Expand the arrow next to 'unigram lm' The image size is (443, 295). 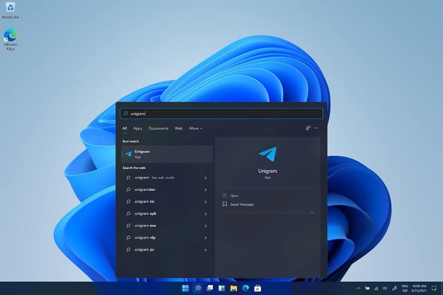point(206,202)
